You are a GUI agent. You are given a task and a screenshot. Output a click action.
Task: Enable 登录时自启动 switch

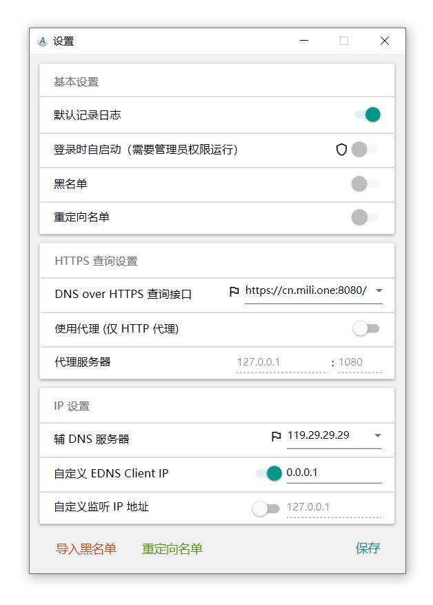[x=364, y=149]
